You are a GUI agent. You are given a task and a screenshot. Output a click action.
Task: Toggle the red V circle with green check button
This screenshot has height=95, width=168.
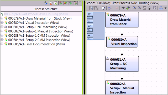click(x=61, y=3)
